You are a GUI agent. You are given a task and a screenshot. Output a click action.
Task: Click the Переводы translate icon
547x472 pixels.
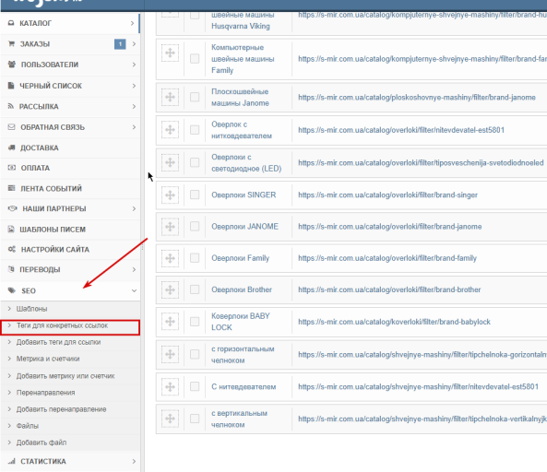[x=11, y=269]
